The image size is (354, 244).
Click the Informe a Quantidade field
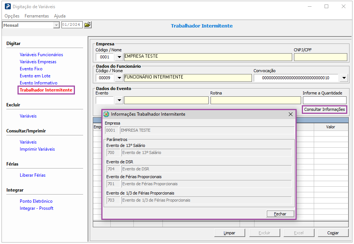(x=325, y=100)
